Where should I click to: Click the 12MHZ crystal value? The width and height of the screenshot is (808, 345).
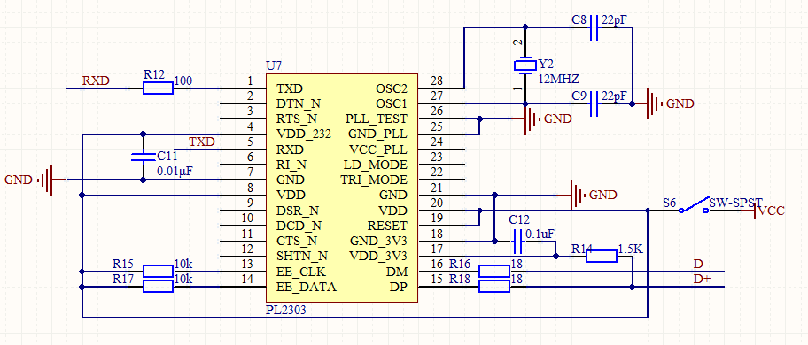[x=559, y=80]
